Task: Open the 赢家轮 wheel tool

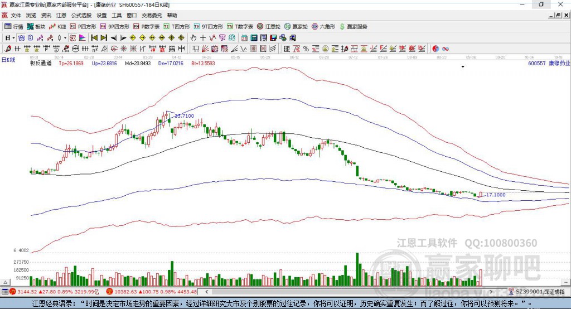Action: (296, 27)
